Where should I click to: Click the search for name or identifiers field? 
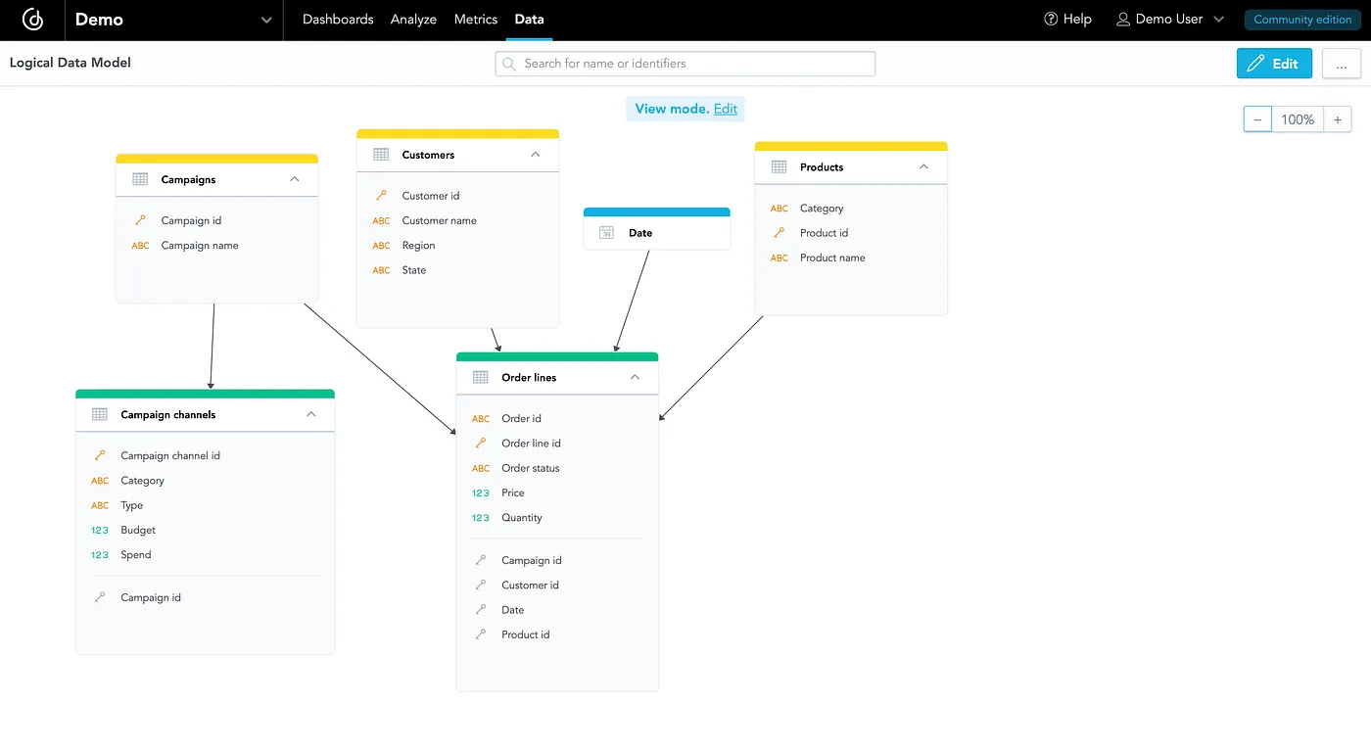(x=685, y=63)
